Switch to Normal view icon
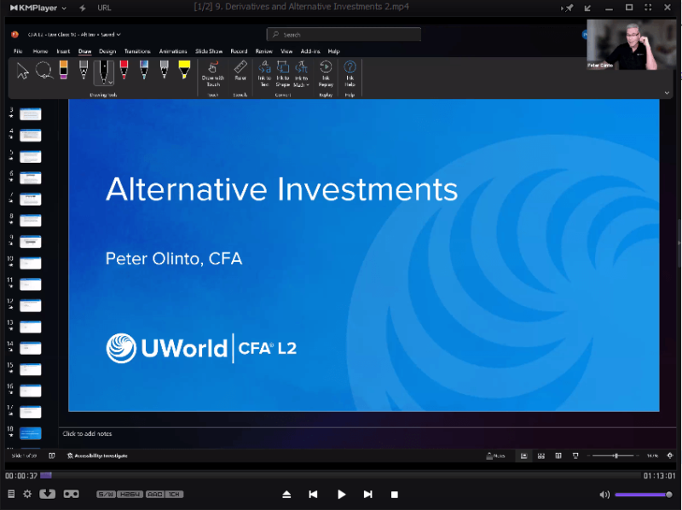Viewport: 682px width, 510px height. point(523,455)
